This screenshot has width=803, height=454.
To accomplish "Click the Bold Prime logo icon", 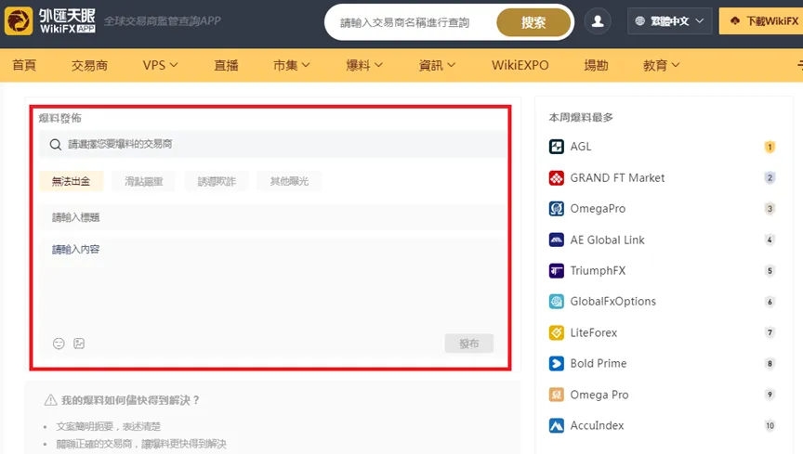I will pyautogui.click(x=556, y=363).
